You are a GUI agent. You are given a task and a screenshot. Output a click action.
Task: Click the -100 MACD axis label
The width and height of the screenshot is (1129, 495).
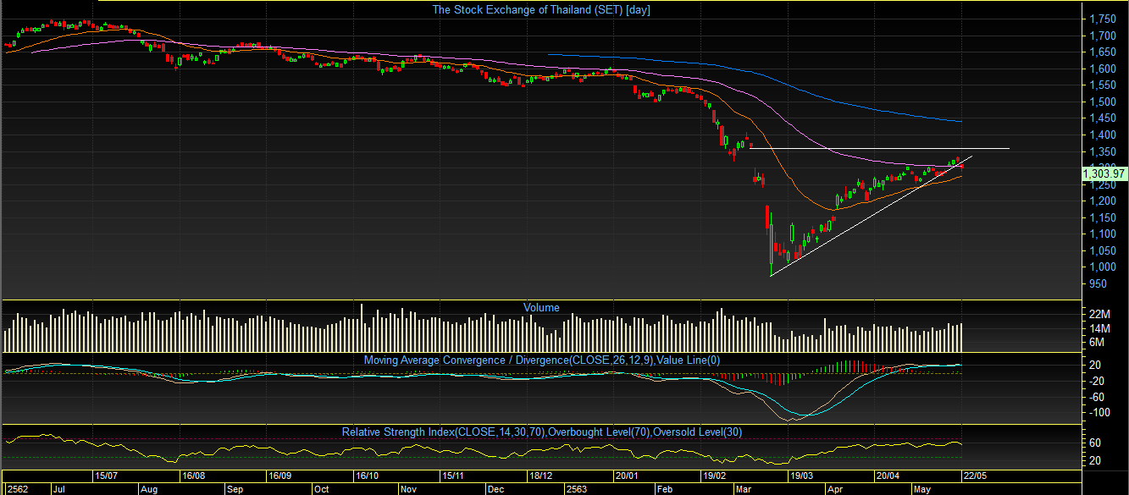[1099, 413]
